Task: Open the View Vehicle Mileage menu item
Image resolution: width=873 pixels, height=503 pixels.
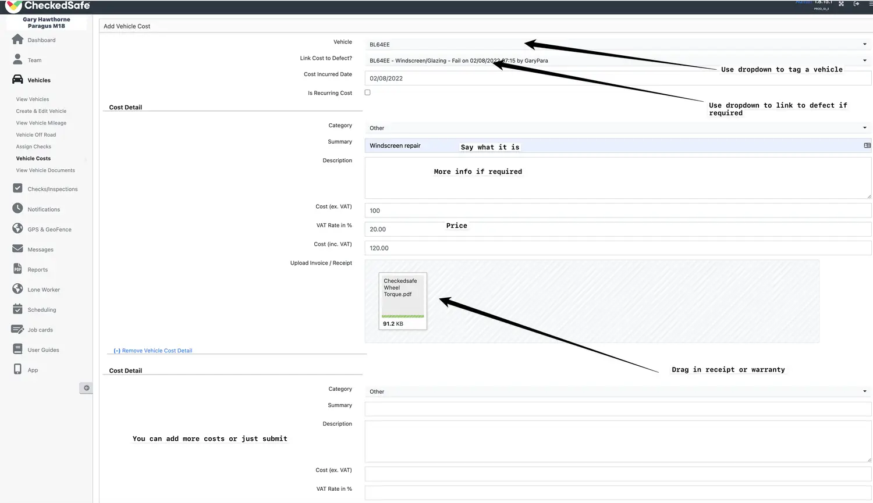Action: click(41, 123)
